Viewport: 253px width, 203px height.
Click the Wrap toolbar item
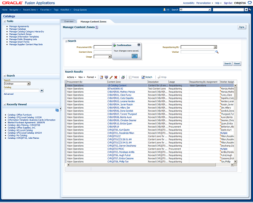(162, 77)
